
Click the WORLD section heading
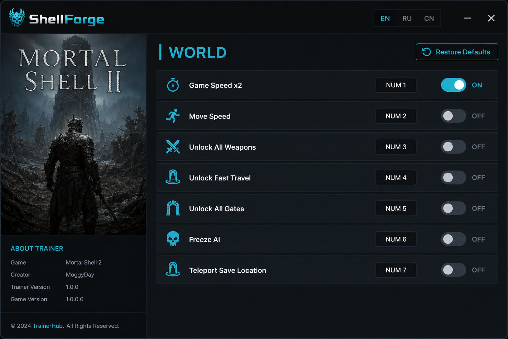[x=197, y=52]
